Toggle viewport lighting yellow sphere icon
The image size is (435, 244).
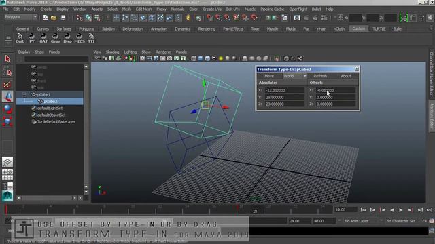tap(221, 58)
